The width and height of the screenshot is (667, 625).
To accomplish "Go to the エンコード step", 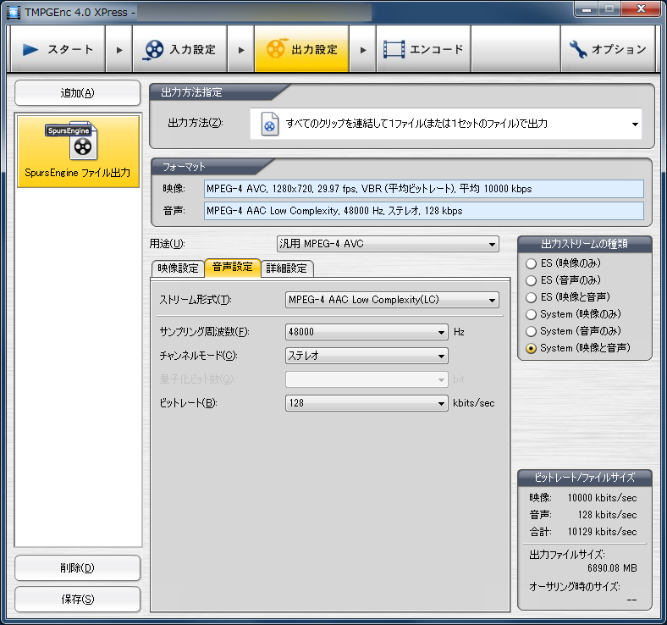I will [424, 50].
